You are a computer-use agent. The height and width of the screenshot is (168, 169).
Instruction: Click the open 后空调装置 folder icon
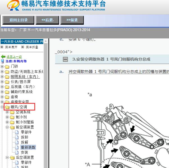tap(12, 158)
